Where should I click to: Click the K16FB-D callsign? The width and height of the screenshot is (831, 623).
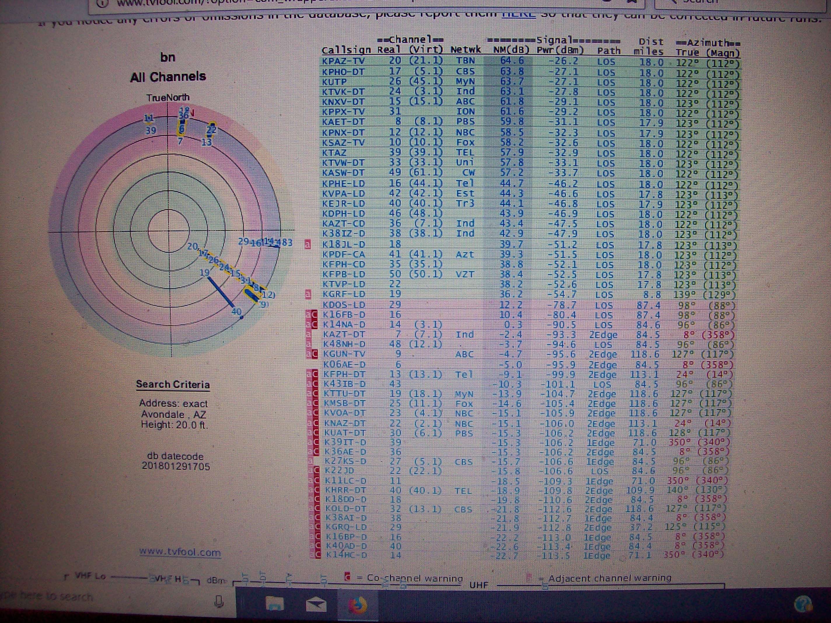[344, 315]
